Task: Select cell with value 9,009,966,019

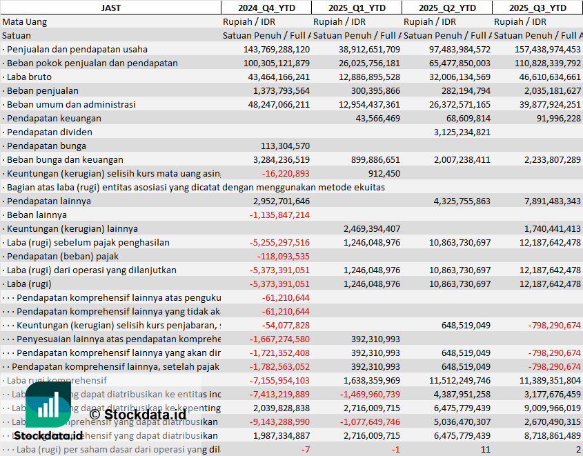Action: point(553,408)
